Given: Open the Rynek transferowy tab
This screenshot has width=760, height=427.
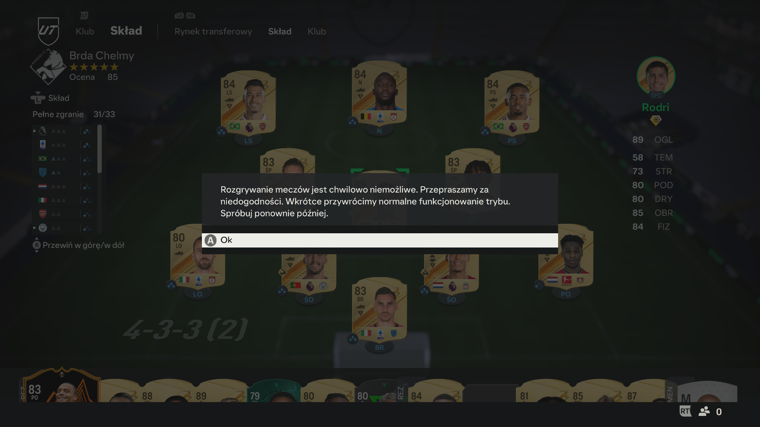Looking at the screenshot, I should click(213, 31).
